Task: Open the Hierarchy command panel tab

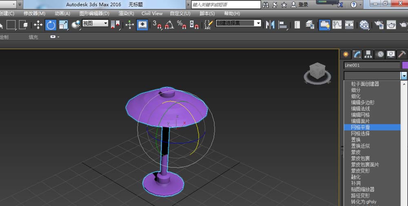Action: coord(368,54)
